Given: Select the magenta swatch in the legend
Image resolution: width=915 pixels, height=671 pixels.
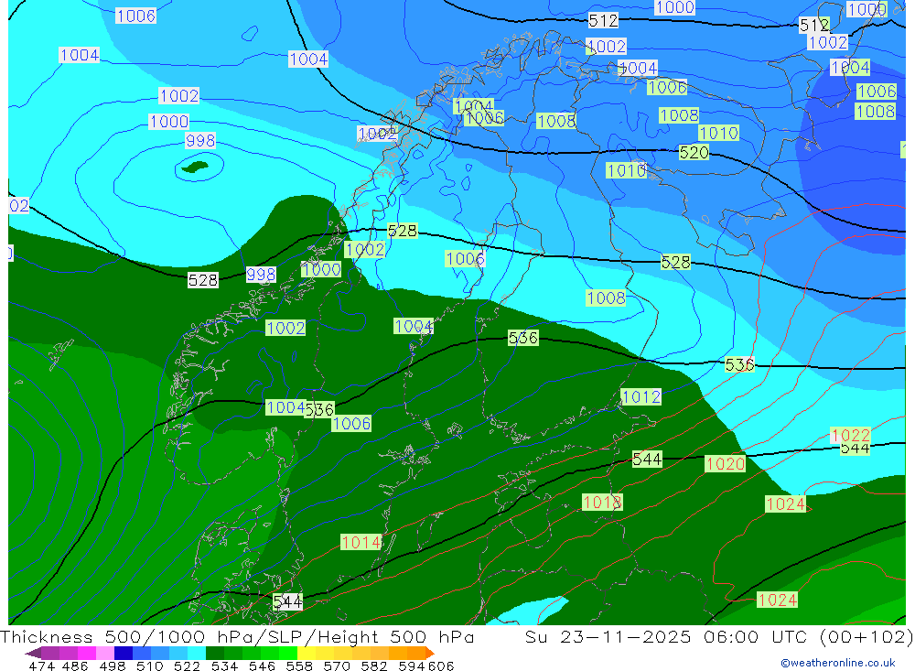Looking at the screenshot, I should pos(86,654).
